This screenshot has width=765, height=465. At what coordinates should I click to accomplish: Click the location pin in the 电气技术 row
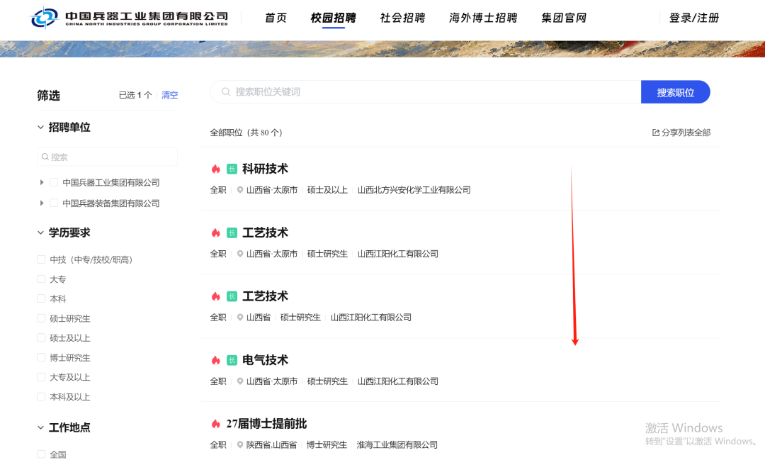[x=240, y=381]
